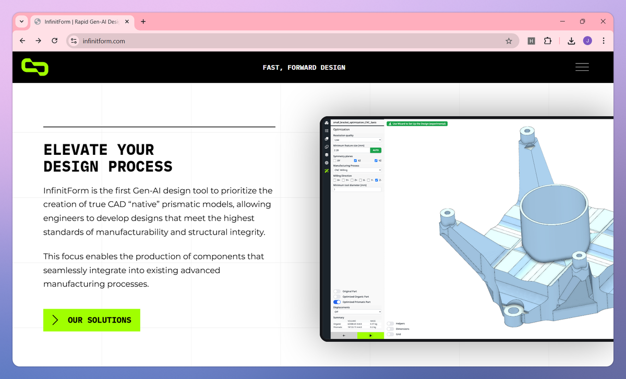Screen dimensions: 626x379
Task: Click the Summary label in panel
Action: coord(340,317)
